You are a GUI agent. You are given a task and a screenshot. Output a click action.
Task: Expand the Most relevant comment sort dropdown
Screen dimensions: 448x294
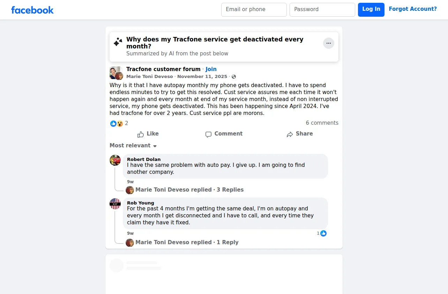coord(133,146)
